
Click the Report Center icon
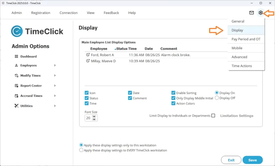point(16,86)
